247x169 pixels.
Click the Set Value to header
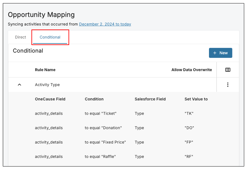196,99
